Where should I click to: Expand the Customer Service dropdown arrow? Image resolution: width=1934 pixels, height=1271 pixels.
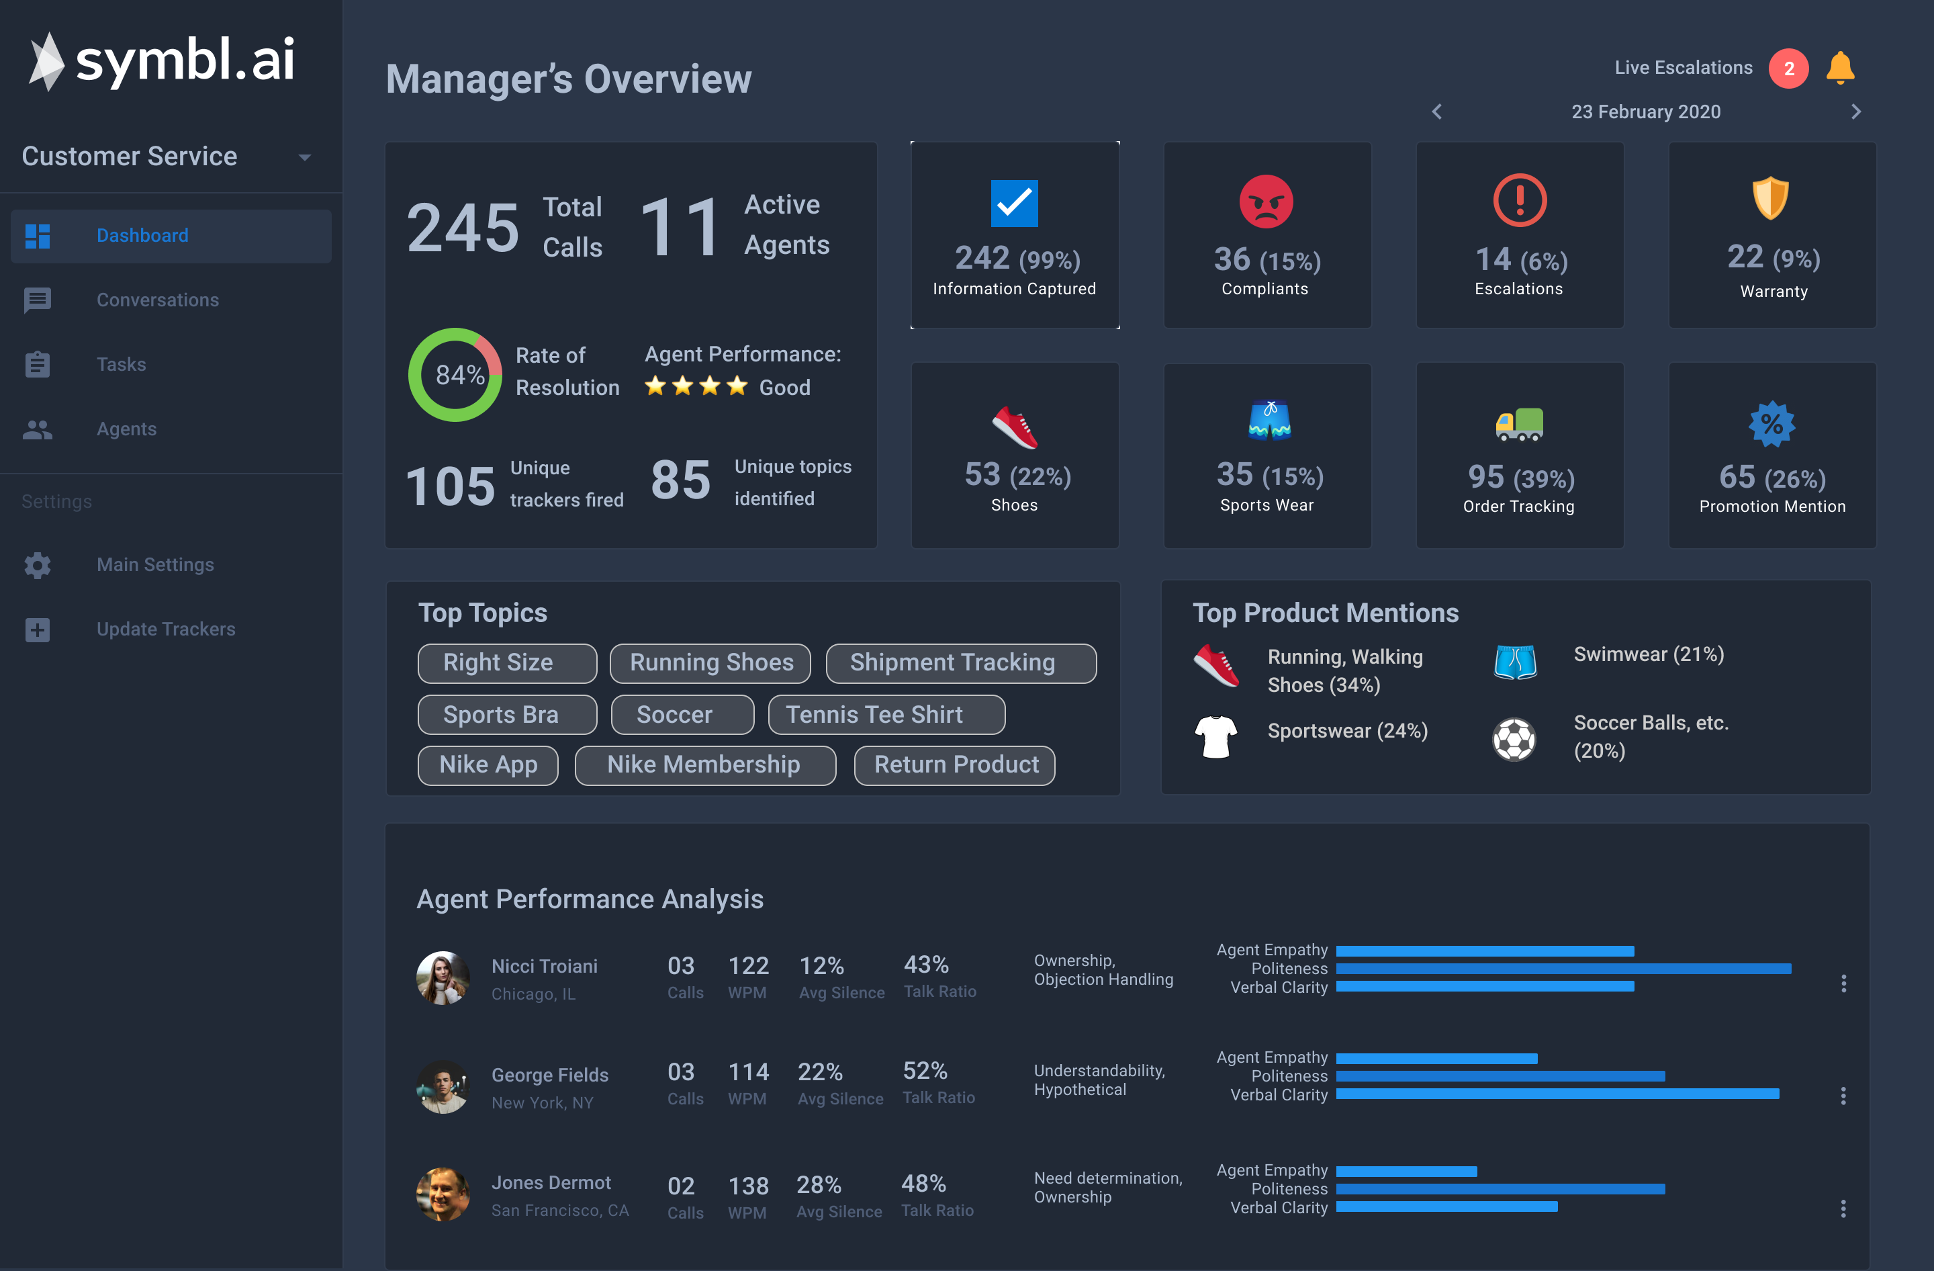[x=305, y=158]
